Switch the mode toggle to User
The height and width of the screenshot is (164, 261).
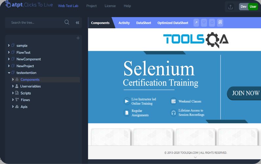[253, 7]
